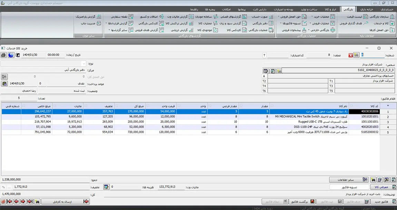Toggle the filter box in مبلغ کل column header
The image size is (397, 210).
coord(117,106)
